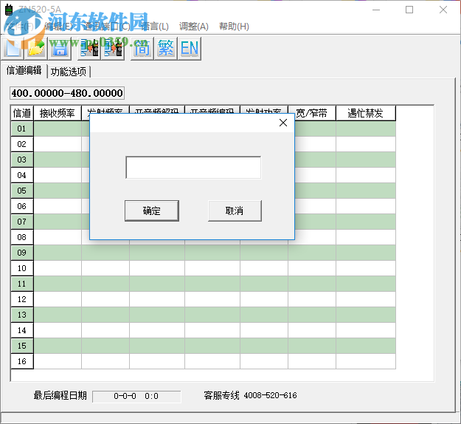
Task: Open the 调整(A) menu
Action: 194,27
